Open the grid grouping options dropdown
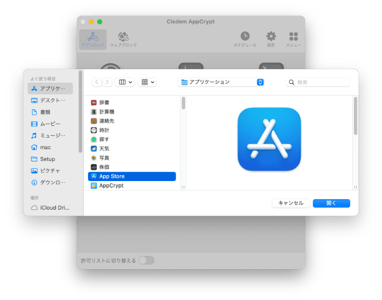 pyautogui.click(x=147, y=82)
